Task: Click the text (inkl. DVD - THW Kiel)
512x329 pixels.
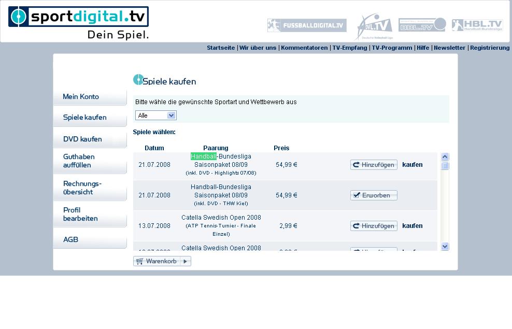Action: pos(221,204)
